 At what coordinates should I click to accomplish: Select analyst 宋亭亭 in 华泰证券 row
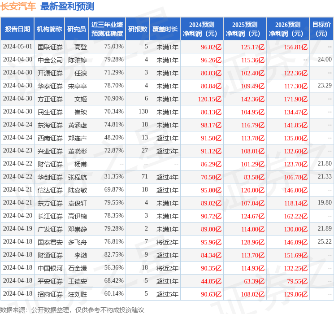pyautogui.click(x=78, y=86)
